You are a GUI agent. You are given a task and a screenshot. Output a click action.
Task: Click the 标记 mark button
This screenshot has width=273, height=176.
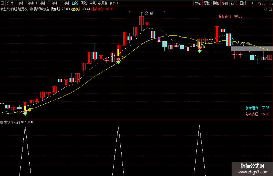[x=261, y=3]
